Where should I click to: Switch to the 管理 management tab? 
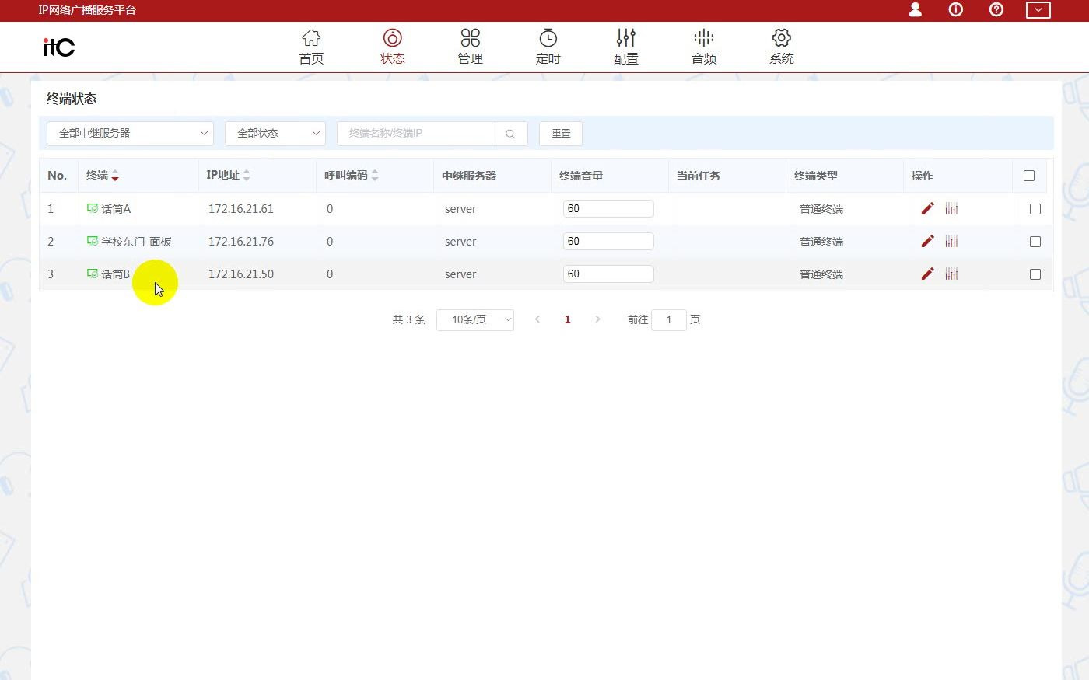point(470,47)
